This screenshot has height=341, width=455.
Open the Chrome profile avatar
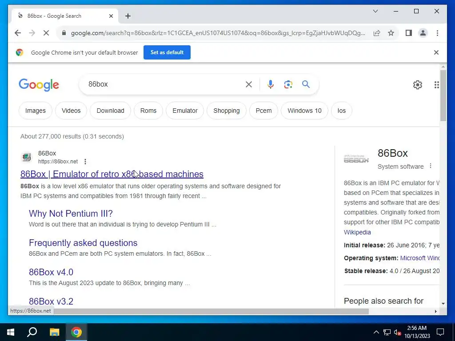[423, 33]
